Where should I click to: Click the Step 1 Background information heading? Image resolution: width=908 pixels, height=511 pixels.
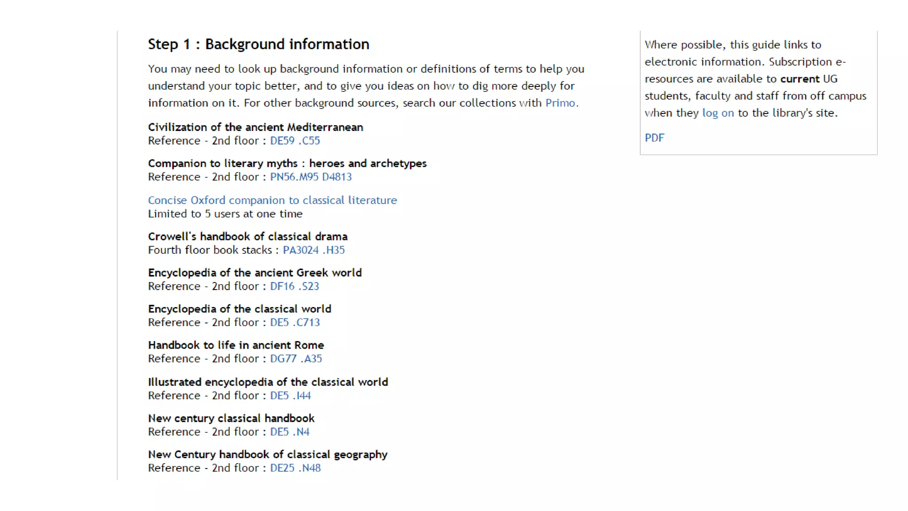pyautogui.click(x=258, y=44)
